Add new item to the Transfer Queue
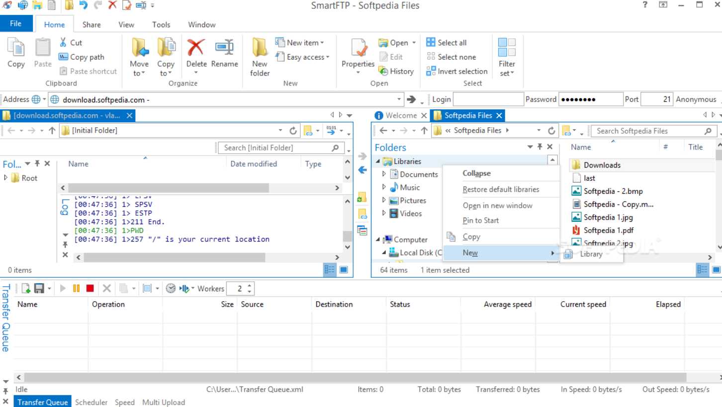Image resolution: width=722 pixels, height=407 pixels. point(25,288)
